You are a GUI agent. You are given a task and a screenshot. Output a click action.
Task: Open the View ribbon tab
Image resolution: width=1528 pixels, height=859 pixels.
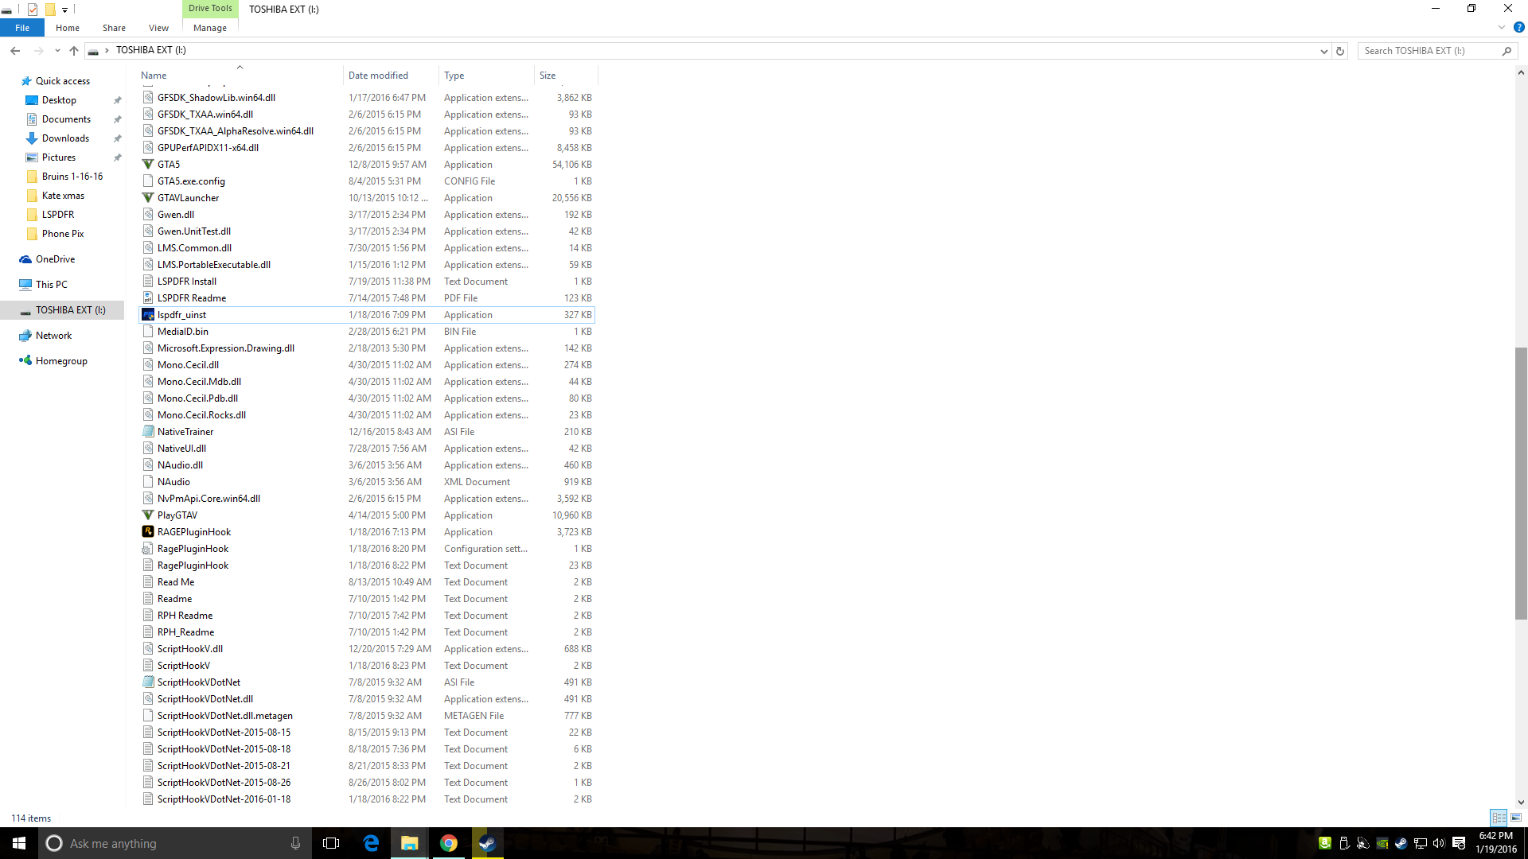click(158, 28)
